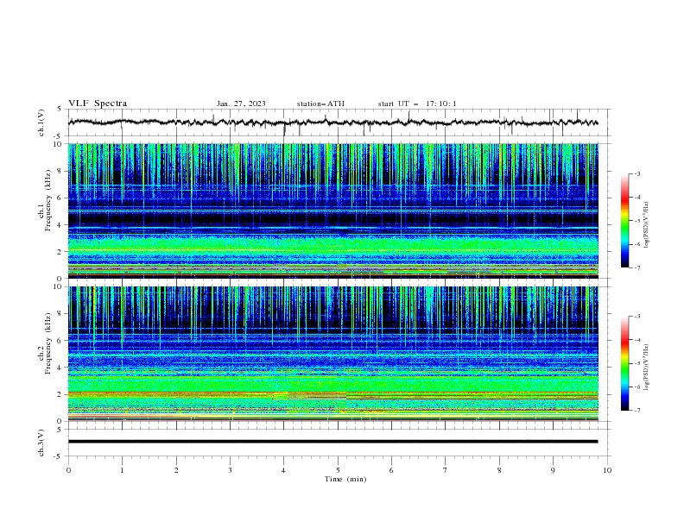
Task: Click inside the ch.2 spectrogram panel
Action: tap(333, 354)
